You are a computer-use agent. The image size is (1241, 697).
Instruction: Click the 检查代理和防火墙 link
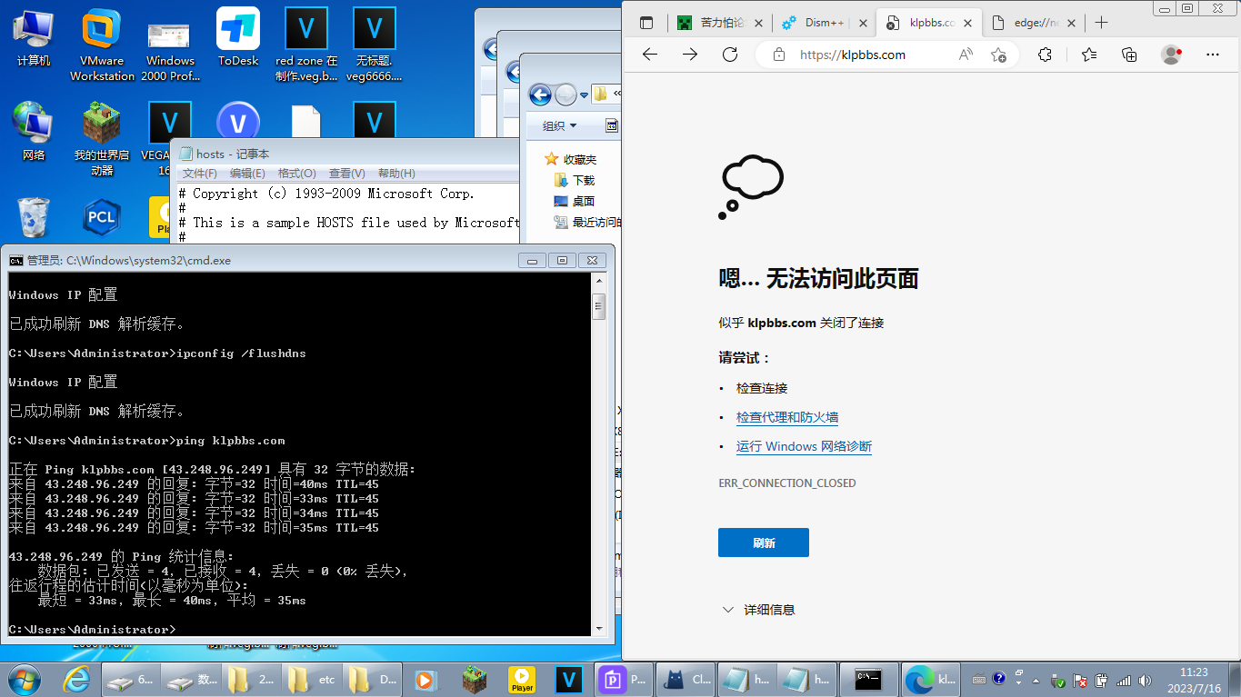click(787, 417)
